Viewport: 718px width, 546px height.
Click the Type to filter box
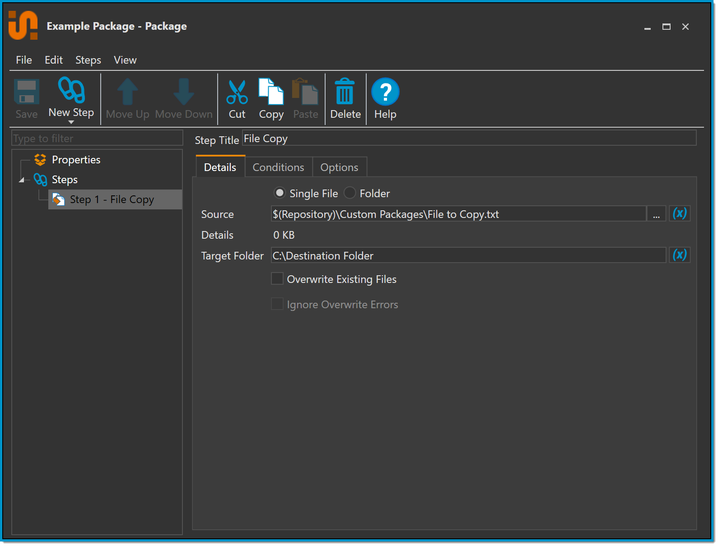(x=97, y=138)
